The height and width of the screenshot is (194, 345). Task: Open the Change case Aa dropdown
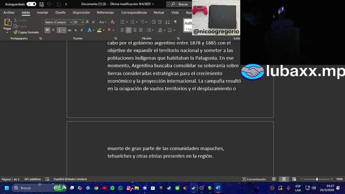point(103,22)
